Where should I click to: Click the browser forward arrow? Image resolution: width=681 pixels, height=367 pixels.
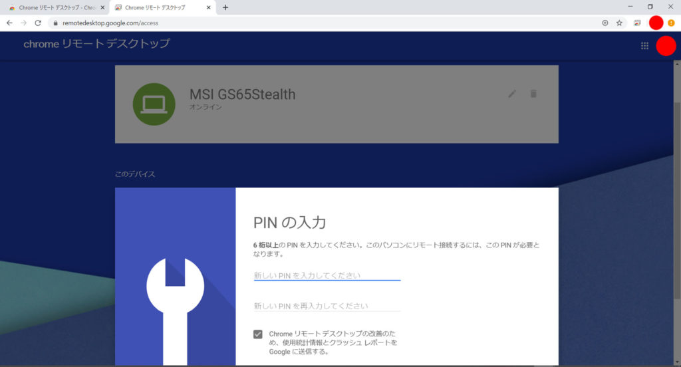coord(24,23)
